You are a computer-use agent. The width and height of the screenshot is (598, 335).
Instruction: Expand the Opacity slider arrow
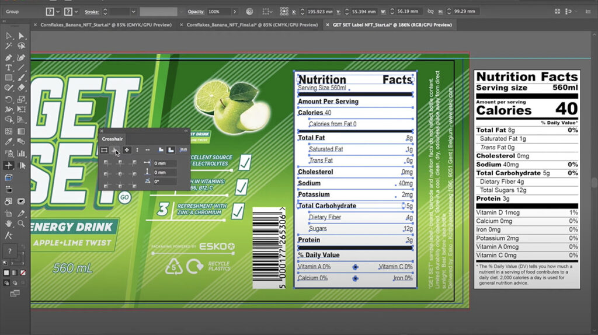click(235, 12)
